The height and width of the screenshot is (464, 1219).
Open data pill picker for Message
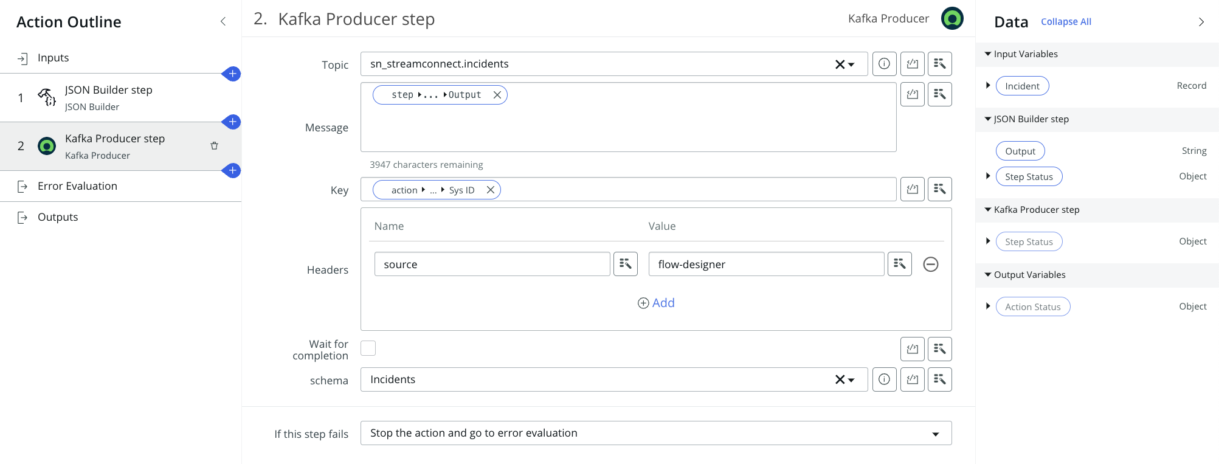coord(940,94)
